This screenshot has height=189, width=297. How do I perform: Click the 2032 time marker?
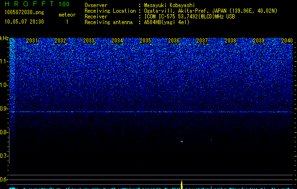click(60, 41)
